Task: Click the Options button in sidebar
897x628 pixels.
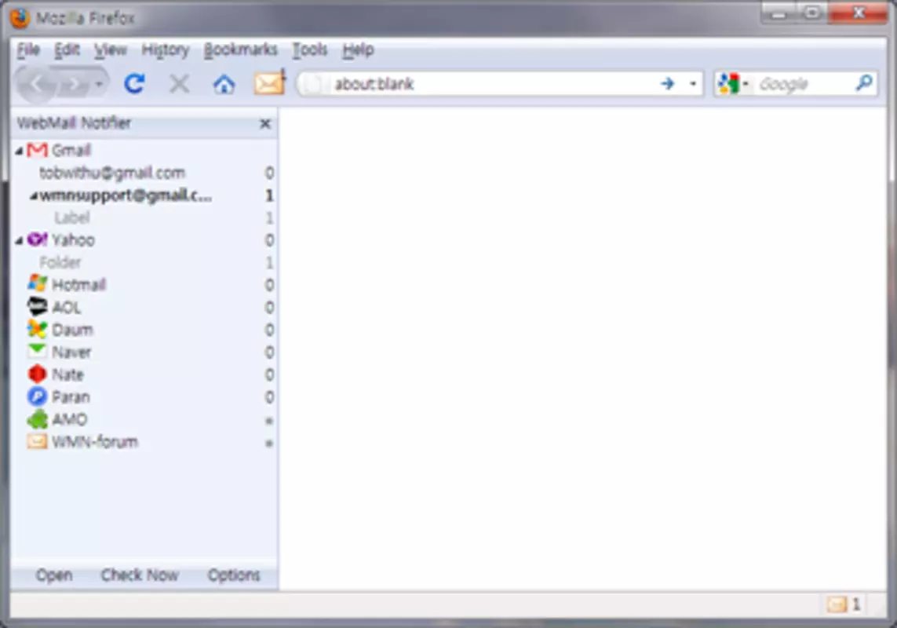Action: 234,575
